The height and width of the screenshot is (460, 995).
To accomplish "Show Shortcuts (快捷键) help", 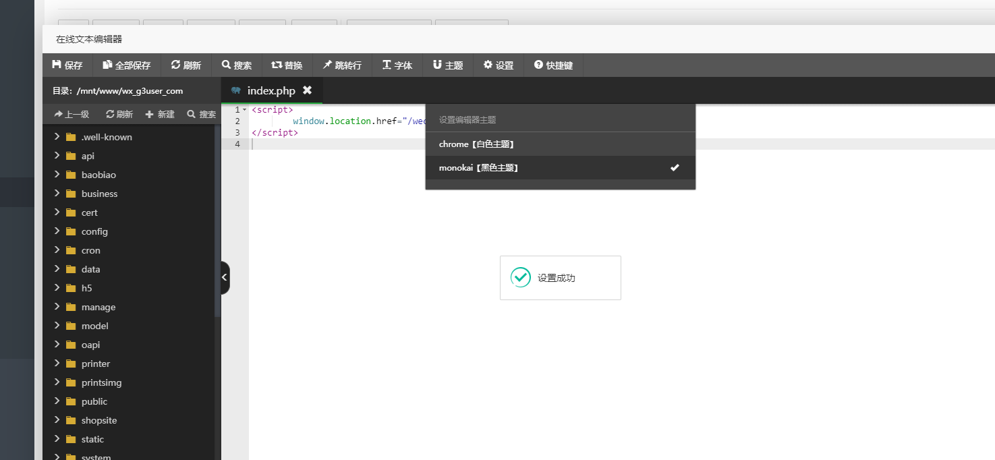I will (x=553, y=65).
